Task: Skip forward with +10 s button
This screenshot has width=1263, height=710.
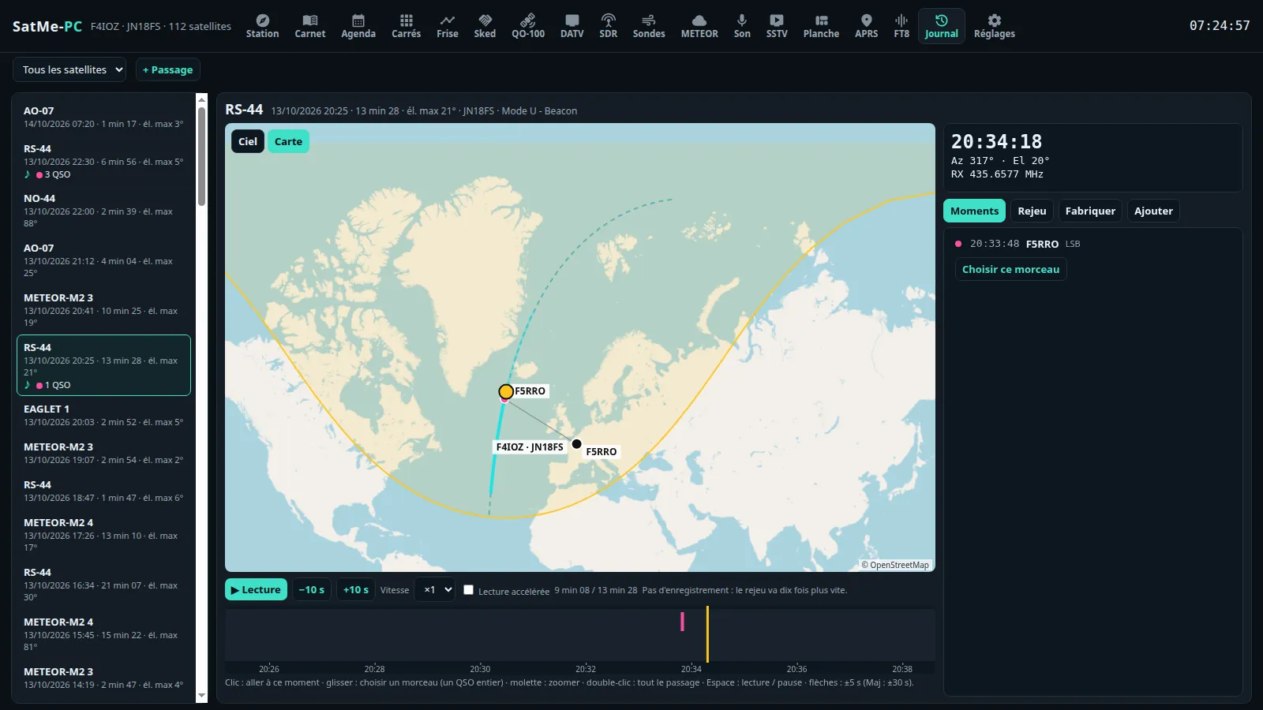Action: point(356,589)
